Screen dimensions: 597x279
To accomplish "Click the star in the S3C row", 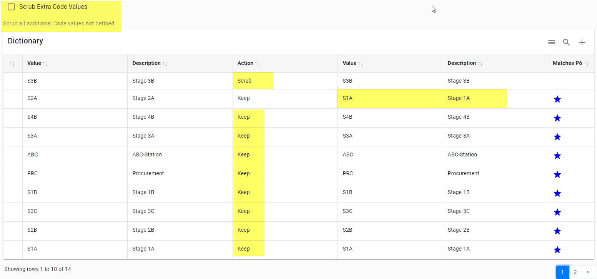I will coord(557,212).
